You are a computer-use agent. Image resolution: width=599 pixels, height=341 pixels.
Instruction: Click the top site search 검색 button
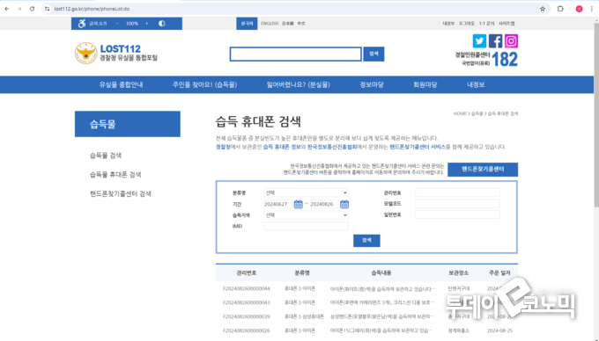pyautogui.click(x=373, y=54)
